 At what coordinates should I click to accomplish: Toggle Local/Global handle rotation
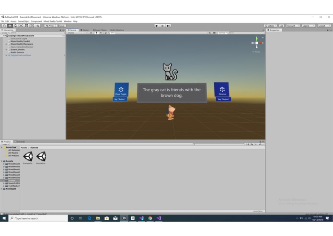61,26
